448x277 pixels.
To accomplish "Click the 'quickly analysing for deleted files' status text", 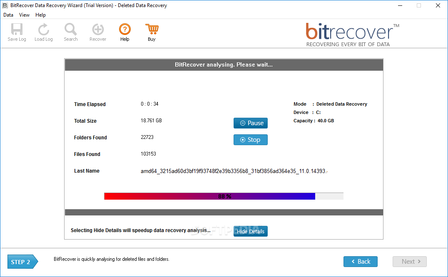I will tap(112, 259).
